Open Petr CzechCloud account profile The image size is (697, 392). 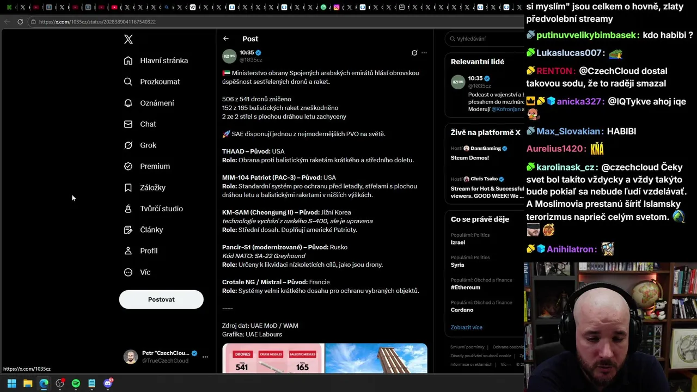[x=161, y=357]
